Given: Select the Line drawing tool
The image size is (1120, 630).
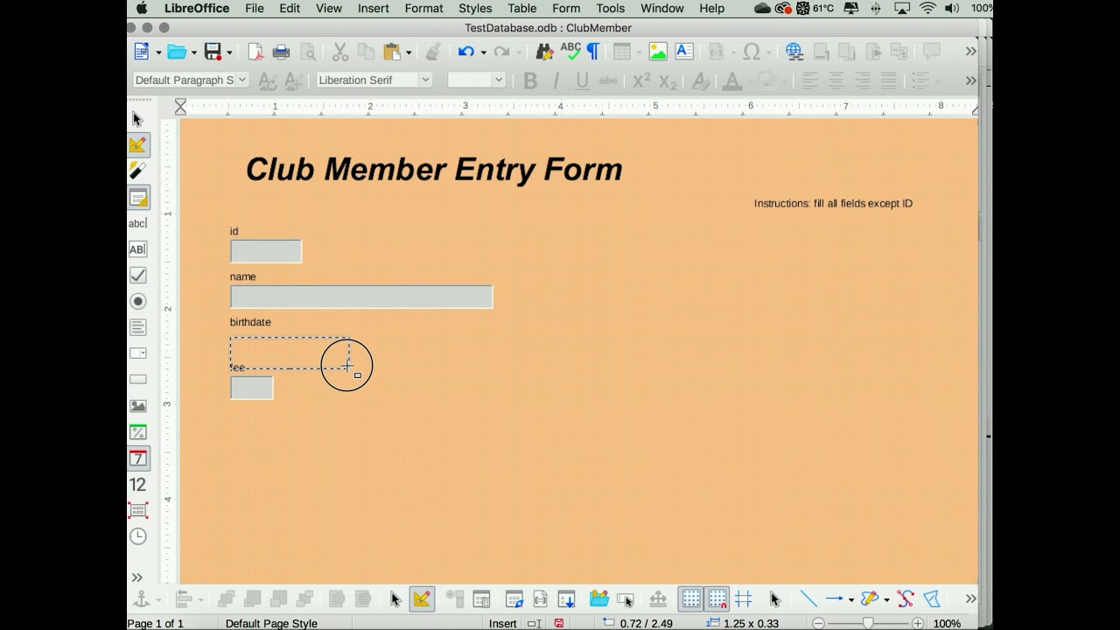Looking at the screenshot, I should pos(808,599).
